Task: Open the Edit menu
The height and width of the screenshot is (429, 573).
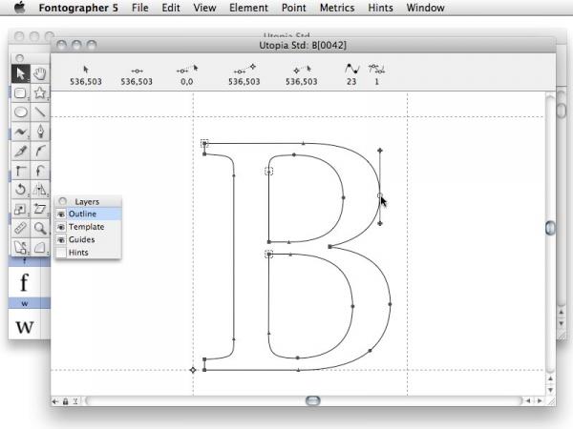Action: (x=171, y=8)
